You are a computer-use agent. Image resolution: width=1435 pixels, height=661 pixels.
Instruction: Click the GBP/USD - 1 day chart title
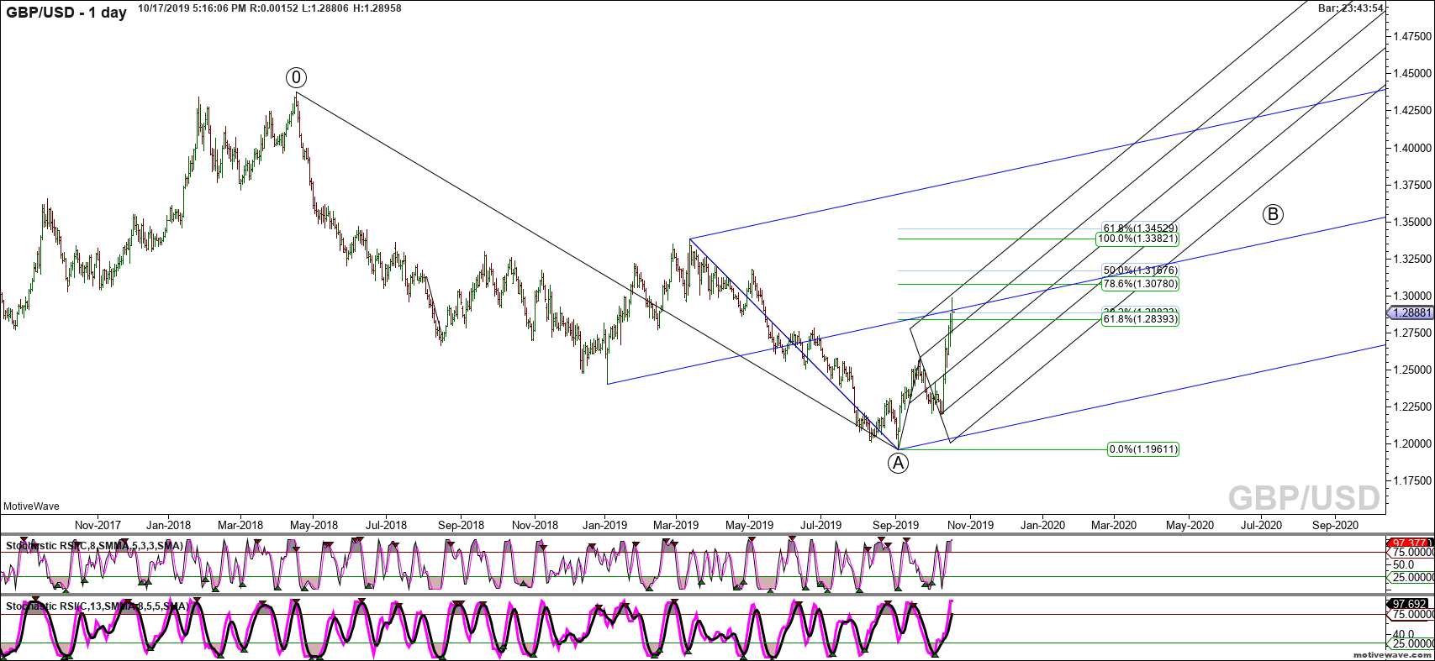(66, 13)
